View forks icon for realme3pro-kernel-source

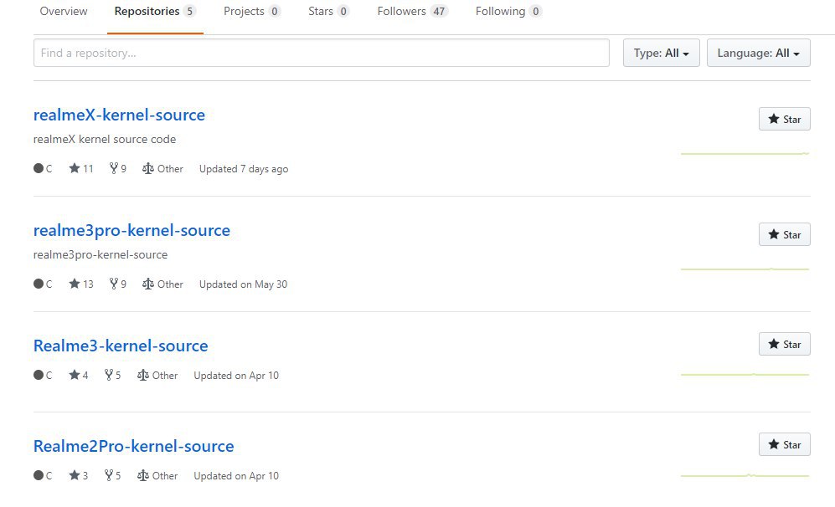point(113,284)
